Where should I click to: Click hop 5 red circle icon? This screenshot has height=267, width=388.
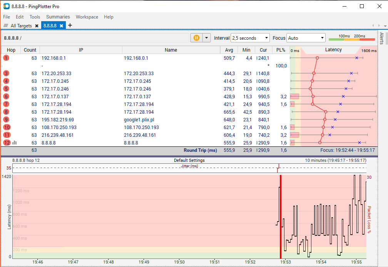tap(6, 89)
